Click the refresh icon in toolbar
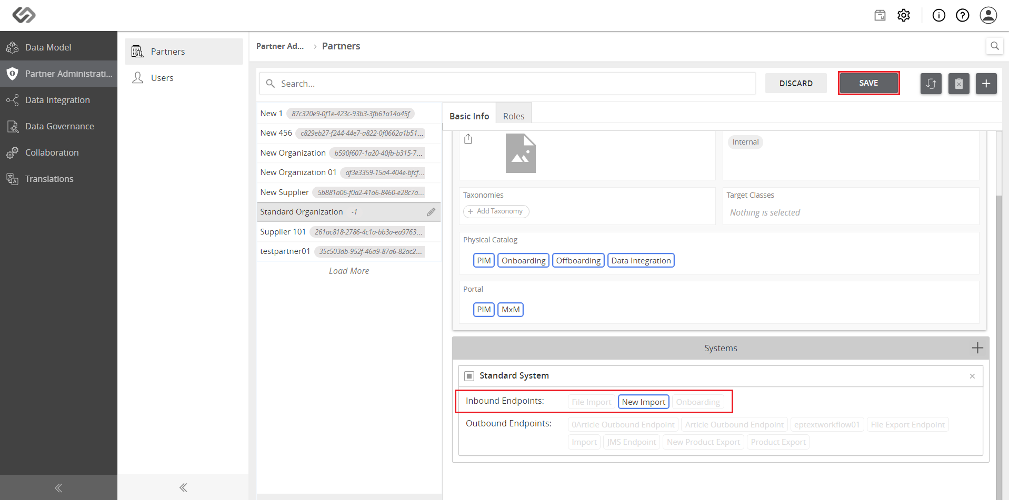This screenshot has width=1009, height=500. pos(931,84)
